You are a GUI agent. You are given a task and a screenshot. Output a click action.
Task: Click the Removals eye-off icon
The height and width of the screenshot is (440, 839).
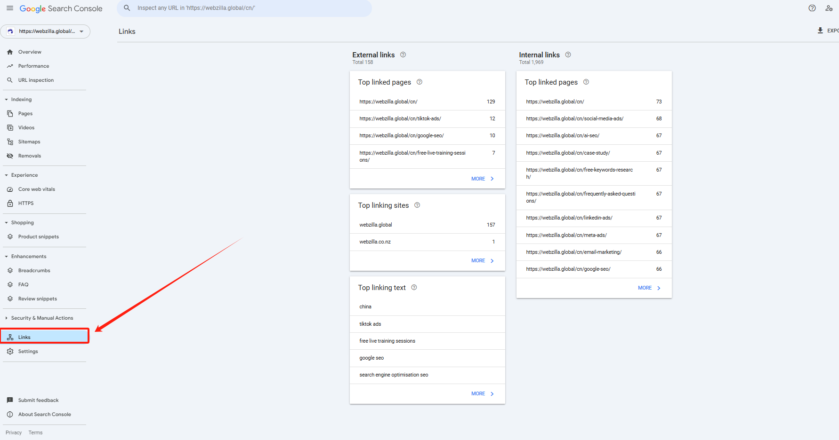pos(10,156)
